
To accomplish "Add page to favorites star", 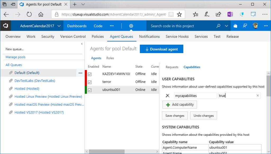I will [x=179, y=14].
